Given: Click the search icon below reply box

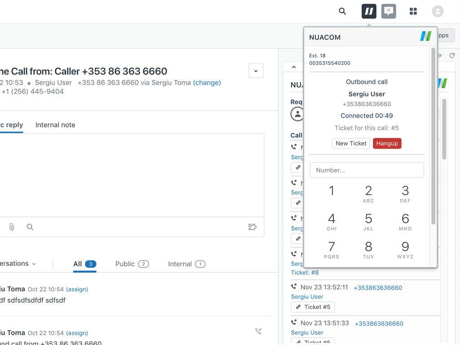Looking at the screenshot, I should (x=30, y=227).
